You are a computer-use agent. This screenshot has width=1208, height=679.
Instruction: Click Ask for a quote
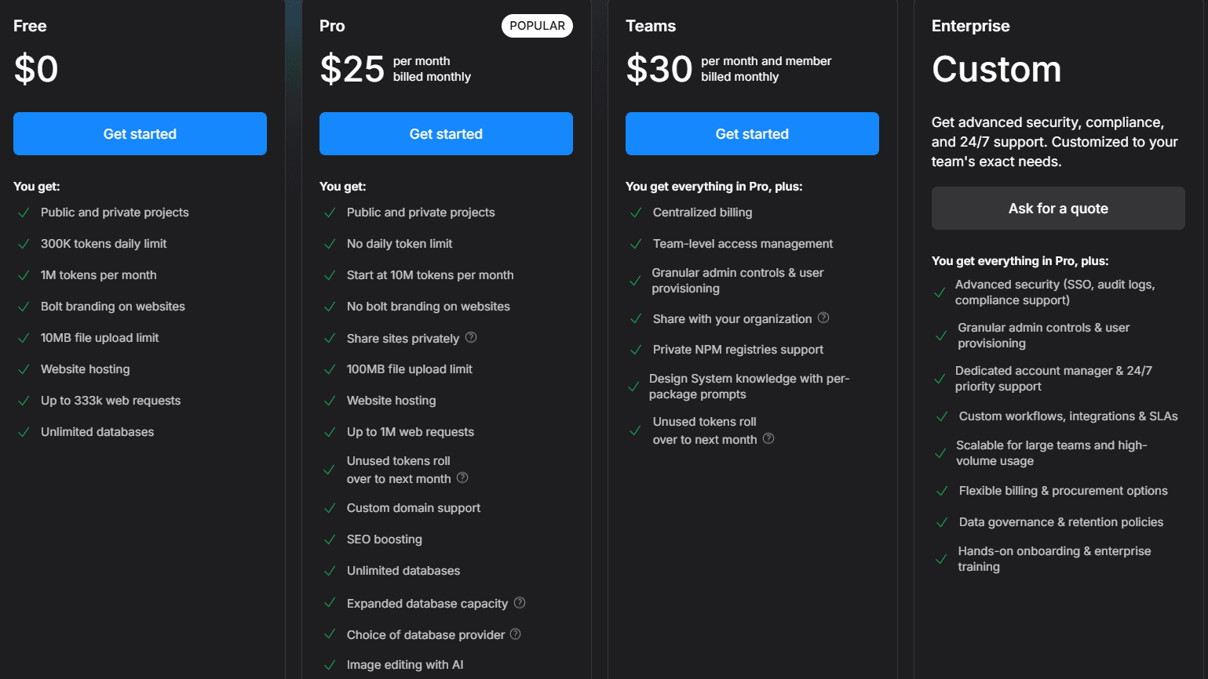1057,208
